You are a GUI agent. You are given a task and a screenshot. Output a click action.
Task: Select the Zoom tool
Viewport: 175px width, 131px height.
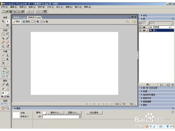point(7,108)
